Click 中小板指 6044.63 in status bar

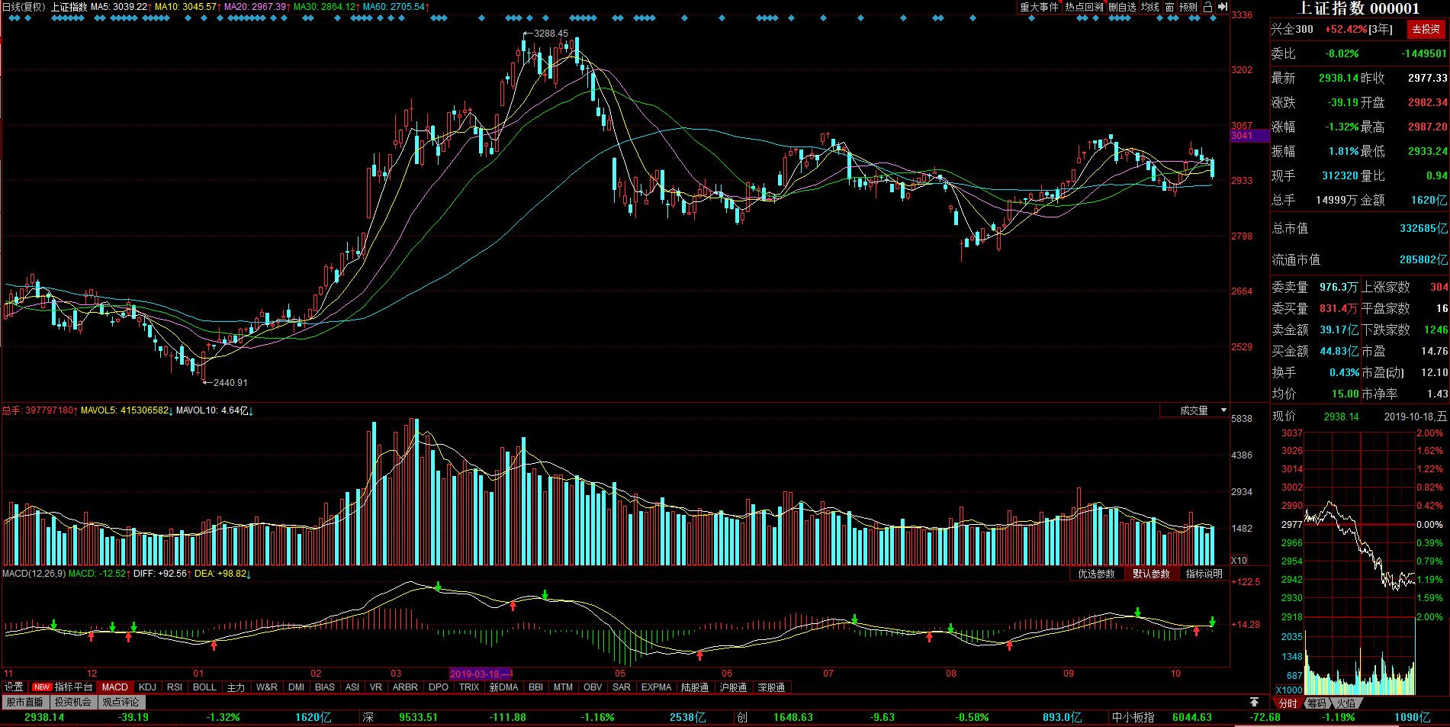[1162, 717]
